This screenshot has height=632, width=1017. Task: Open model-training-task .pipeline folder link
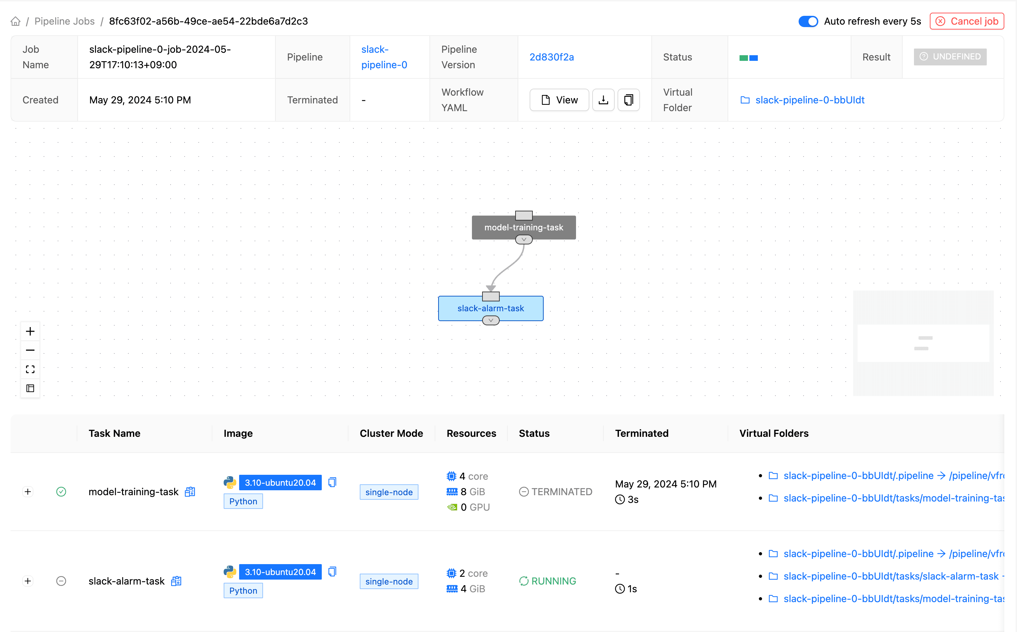tap(886, 476)
